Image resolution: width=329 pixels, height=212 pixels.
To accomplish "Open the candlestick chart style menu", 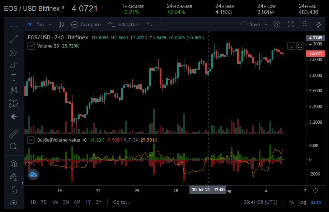I will [x=61, y=24].
